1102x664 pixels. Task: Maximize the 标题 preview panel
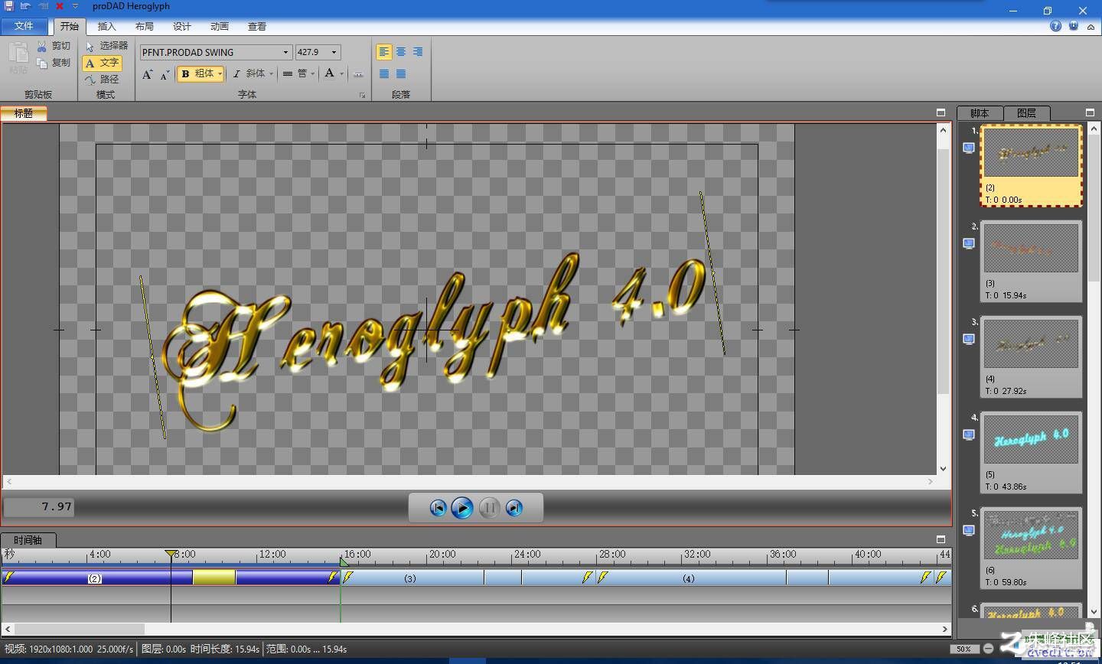point(941,112)
